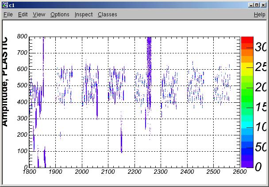Click the 200 label on the Y axis
The image size is (269, 187).
[x=22, y=135]
